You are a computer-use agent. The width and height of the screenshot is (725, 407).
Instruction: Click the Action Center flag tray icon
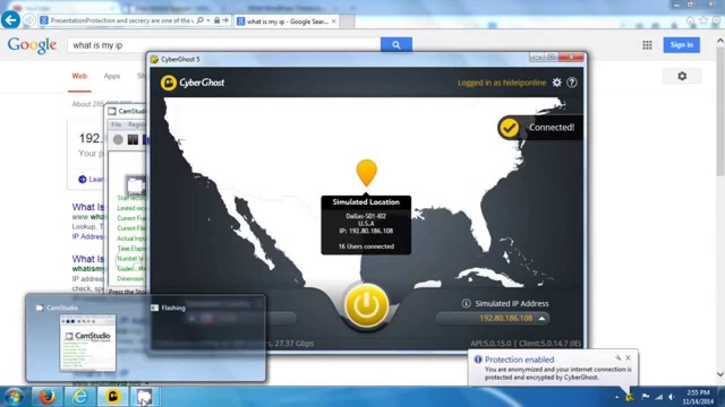coord(645,397)
